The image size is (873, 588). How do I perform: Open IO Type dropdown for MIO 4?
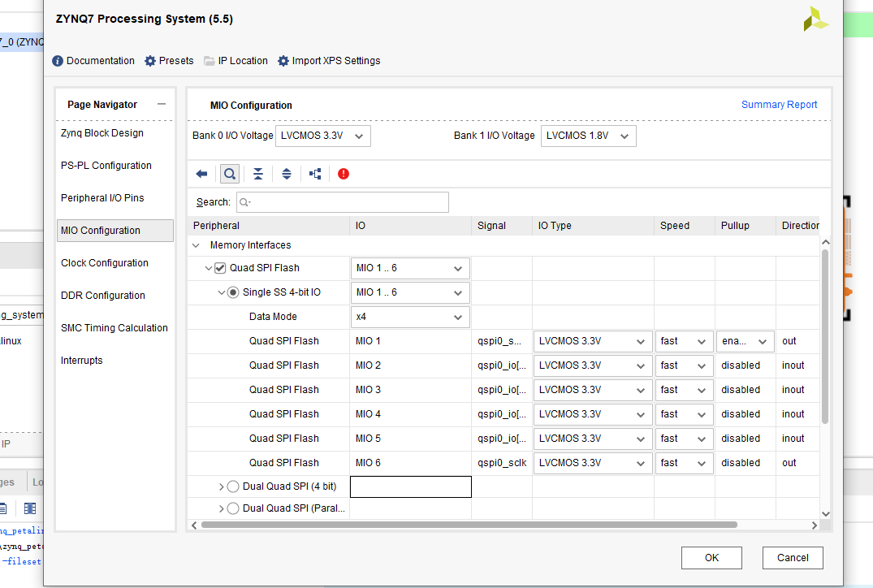(592, 414)
